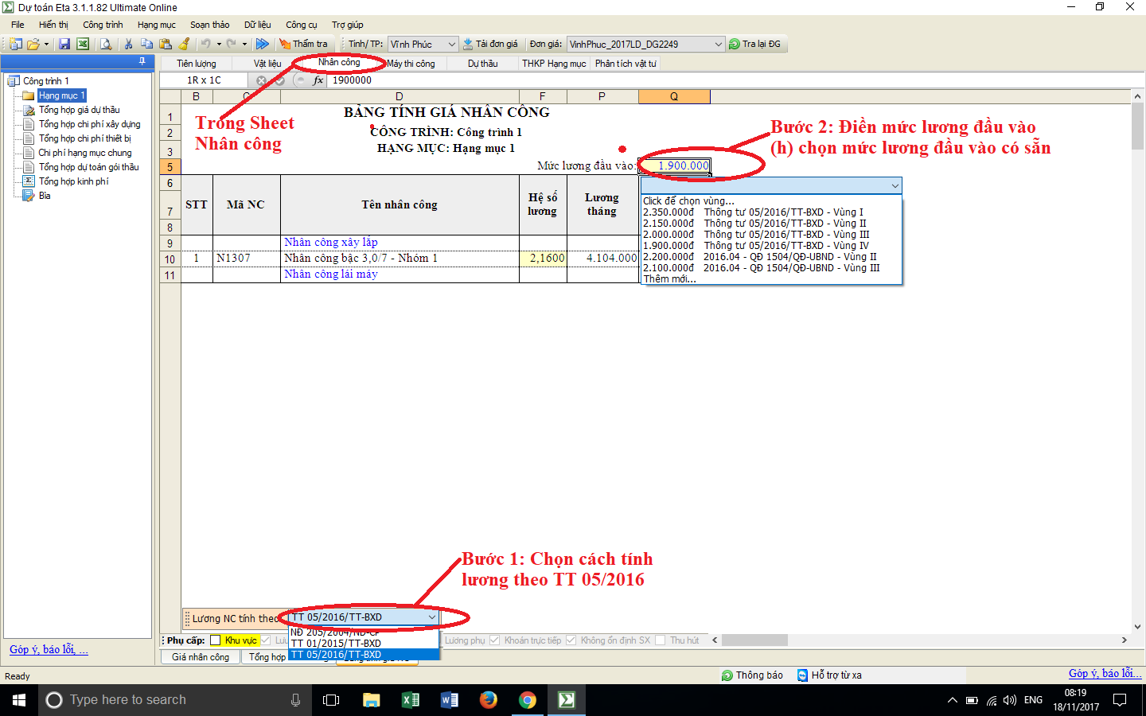Tick the Khu vực allowance checkbox

(x=215, y=640)
